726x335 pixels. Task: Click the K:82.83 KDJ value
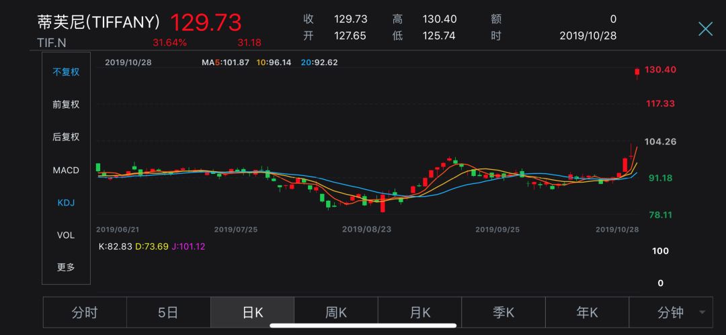coord(114,246)
